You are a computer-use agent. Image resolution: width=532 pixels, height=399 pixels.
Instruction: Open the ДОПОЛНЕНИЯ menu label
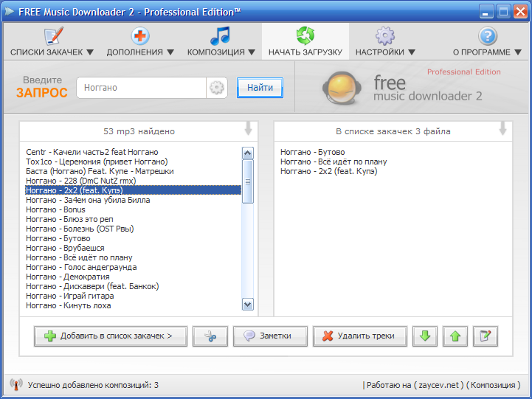[x=135, y=52]
